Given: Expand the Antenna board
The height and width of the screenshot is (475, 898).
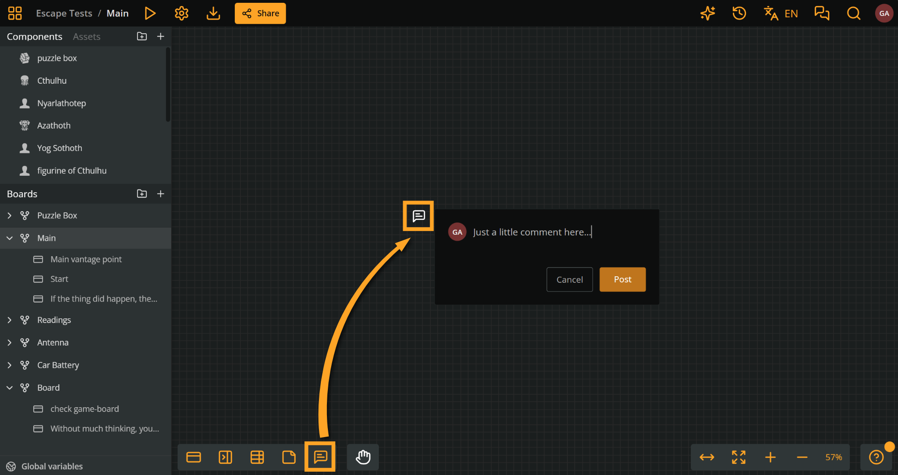Looking at the screenshot, I should click(9, 343).
